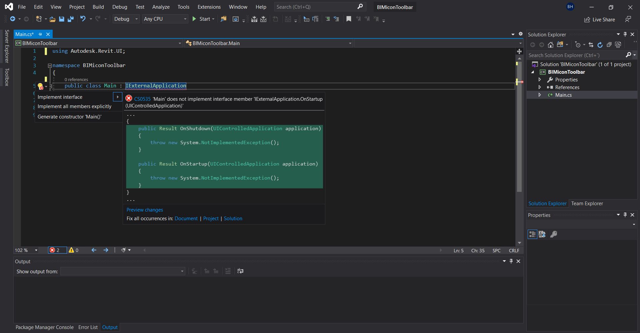Sync with Active Document in Solution Explorer

591,45
